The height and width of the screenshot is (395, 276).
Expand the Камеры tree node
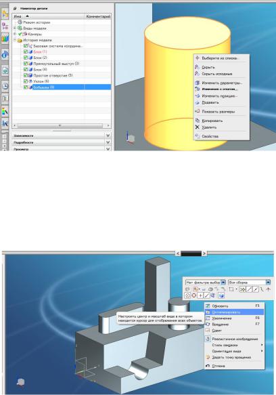15,34
